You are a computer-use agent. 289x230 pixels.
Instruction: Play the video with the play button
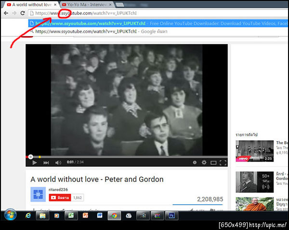click(x=35, y=163)
